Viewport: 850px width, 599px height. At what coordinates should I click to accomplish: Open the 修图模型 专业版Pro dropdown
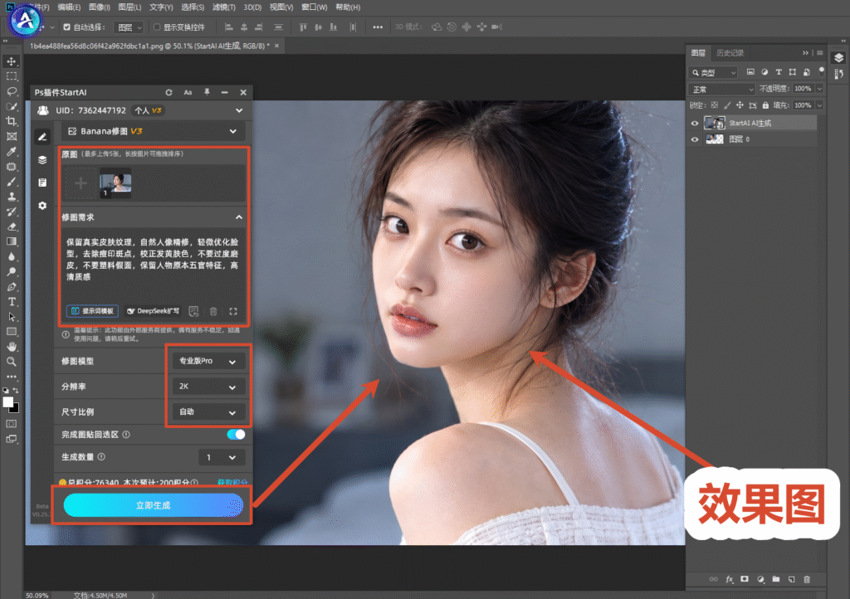click(x=208, y=361)
